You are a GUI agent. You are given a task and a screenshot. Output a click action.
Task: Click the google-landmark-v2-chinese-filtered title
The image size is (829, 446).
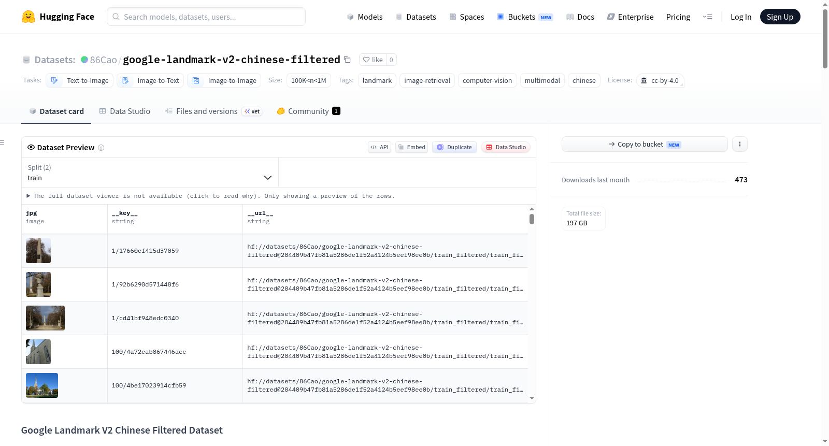(232, 60)
